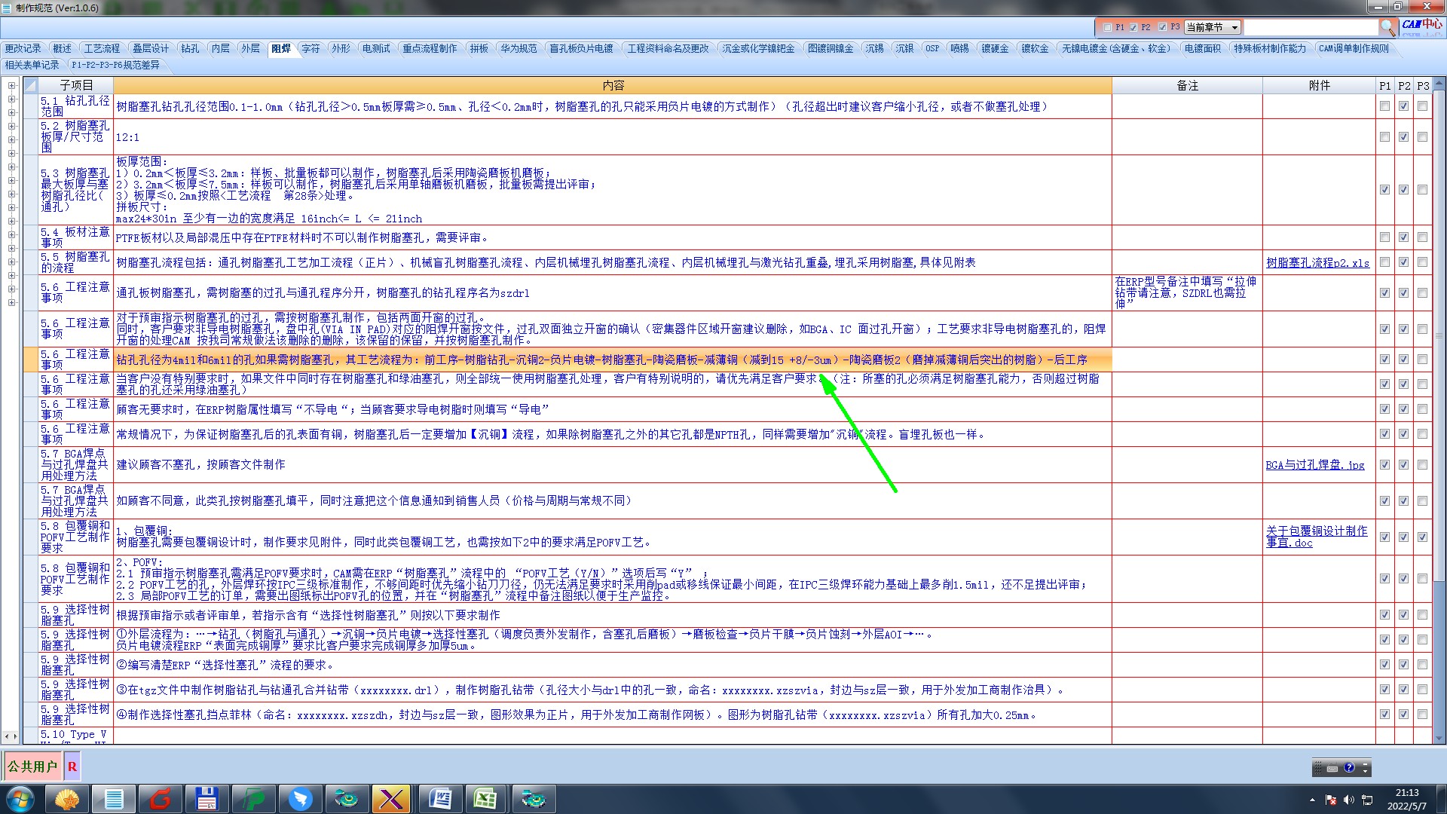This screenshot has height=814, width=1447.
Task: Click the purple X taskbar icon
Action: click(x=392, y=799)
